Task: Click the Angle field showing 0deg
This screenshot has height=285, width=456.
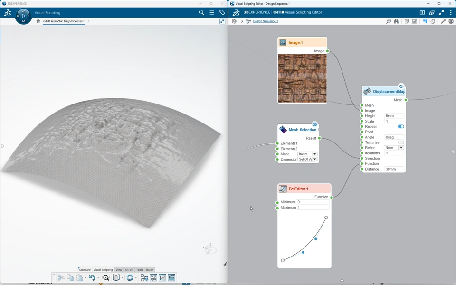Action: click(394, 137)
